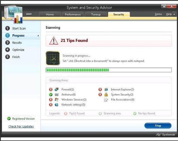This screenshot has width=178, height=141.
Task: Open the Home tab
Action: (50, 15)
